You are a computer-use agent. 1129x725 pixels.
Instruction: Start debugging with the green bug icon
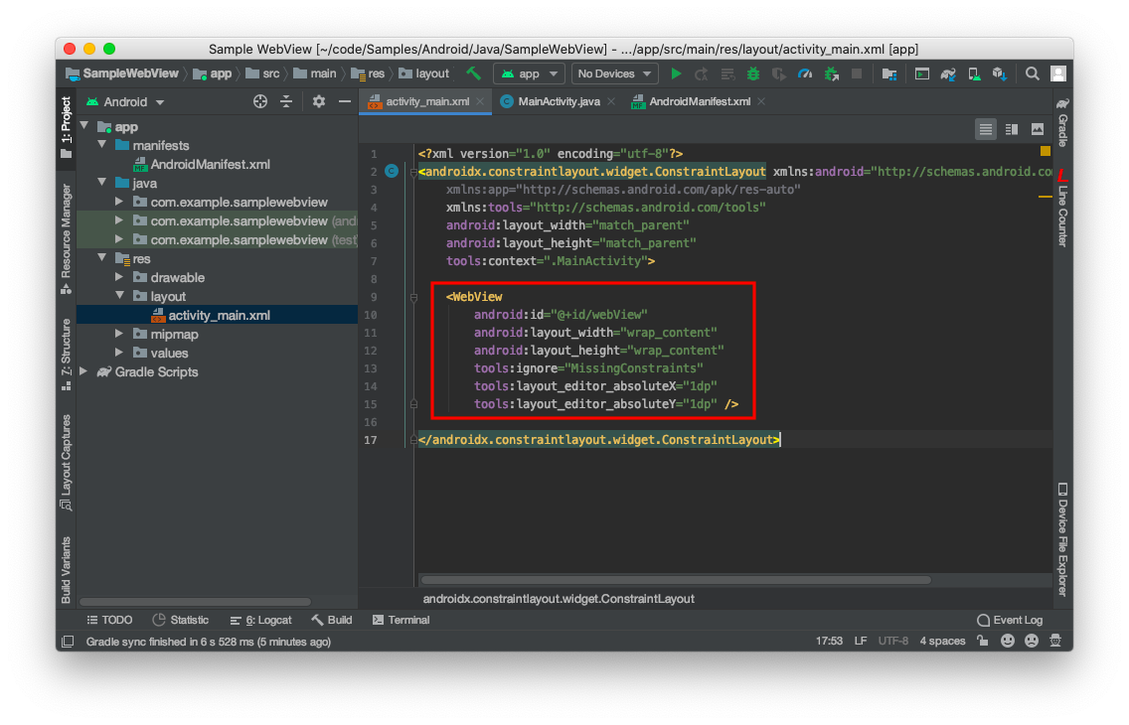click(x=753, y=73)
